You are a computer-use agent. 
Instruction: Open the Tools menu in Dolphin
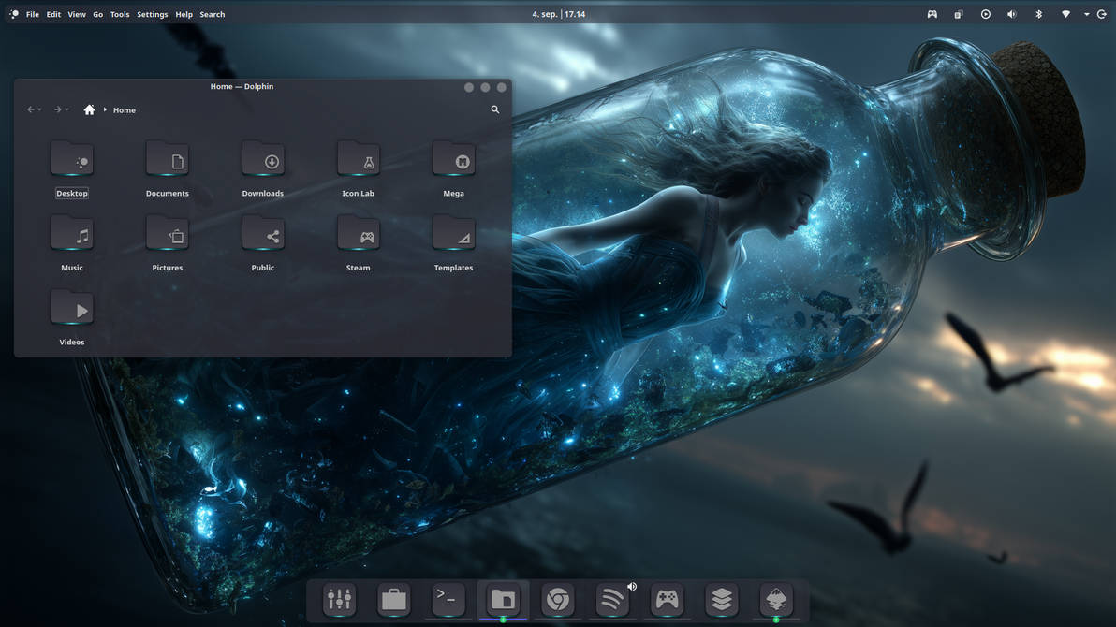[x=119, y=14]
